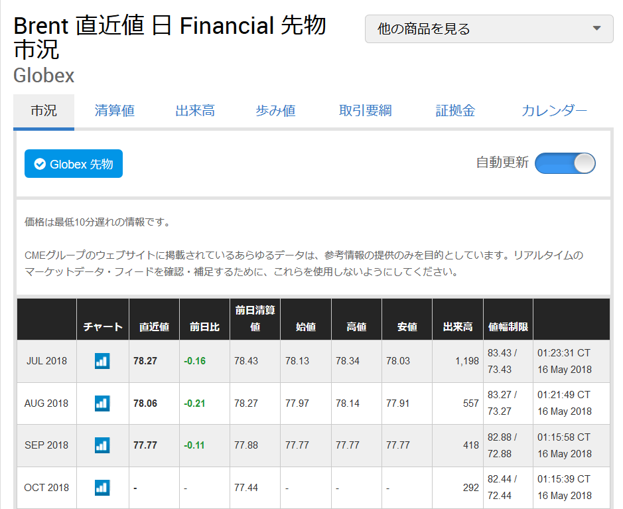Screen dimensions: 623x509
Task: Open the AUG 2018 chart icon
Action: coord(102,403)
